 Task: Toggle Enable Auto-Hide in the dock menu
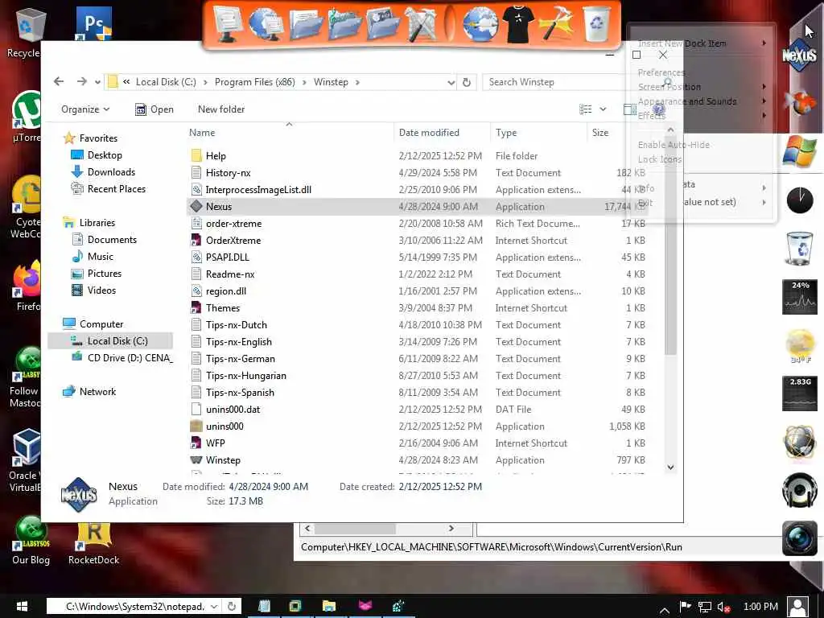pos(674,145)
